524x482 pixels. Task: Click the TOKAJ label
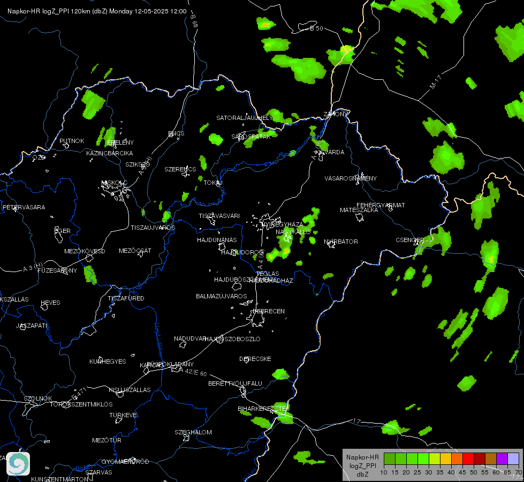pyautogui.click(x=213, y=183)
